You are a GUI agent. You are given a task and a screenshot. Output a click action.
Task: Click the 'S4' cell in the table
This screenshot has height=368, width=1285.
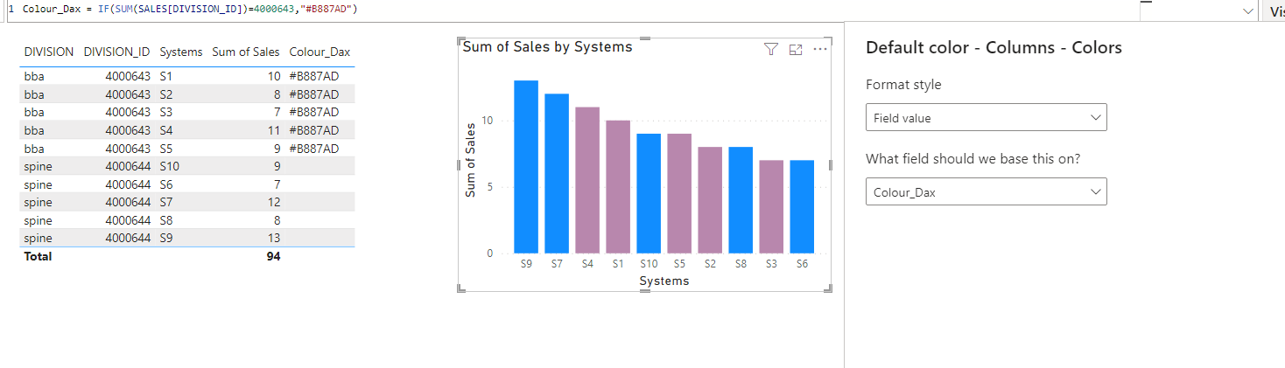pos(166,130)
